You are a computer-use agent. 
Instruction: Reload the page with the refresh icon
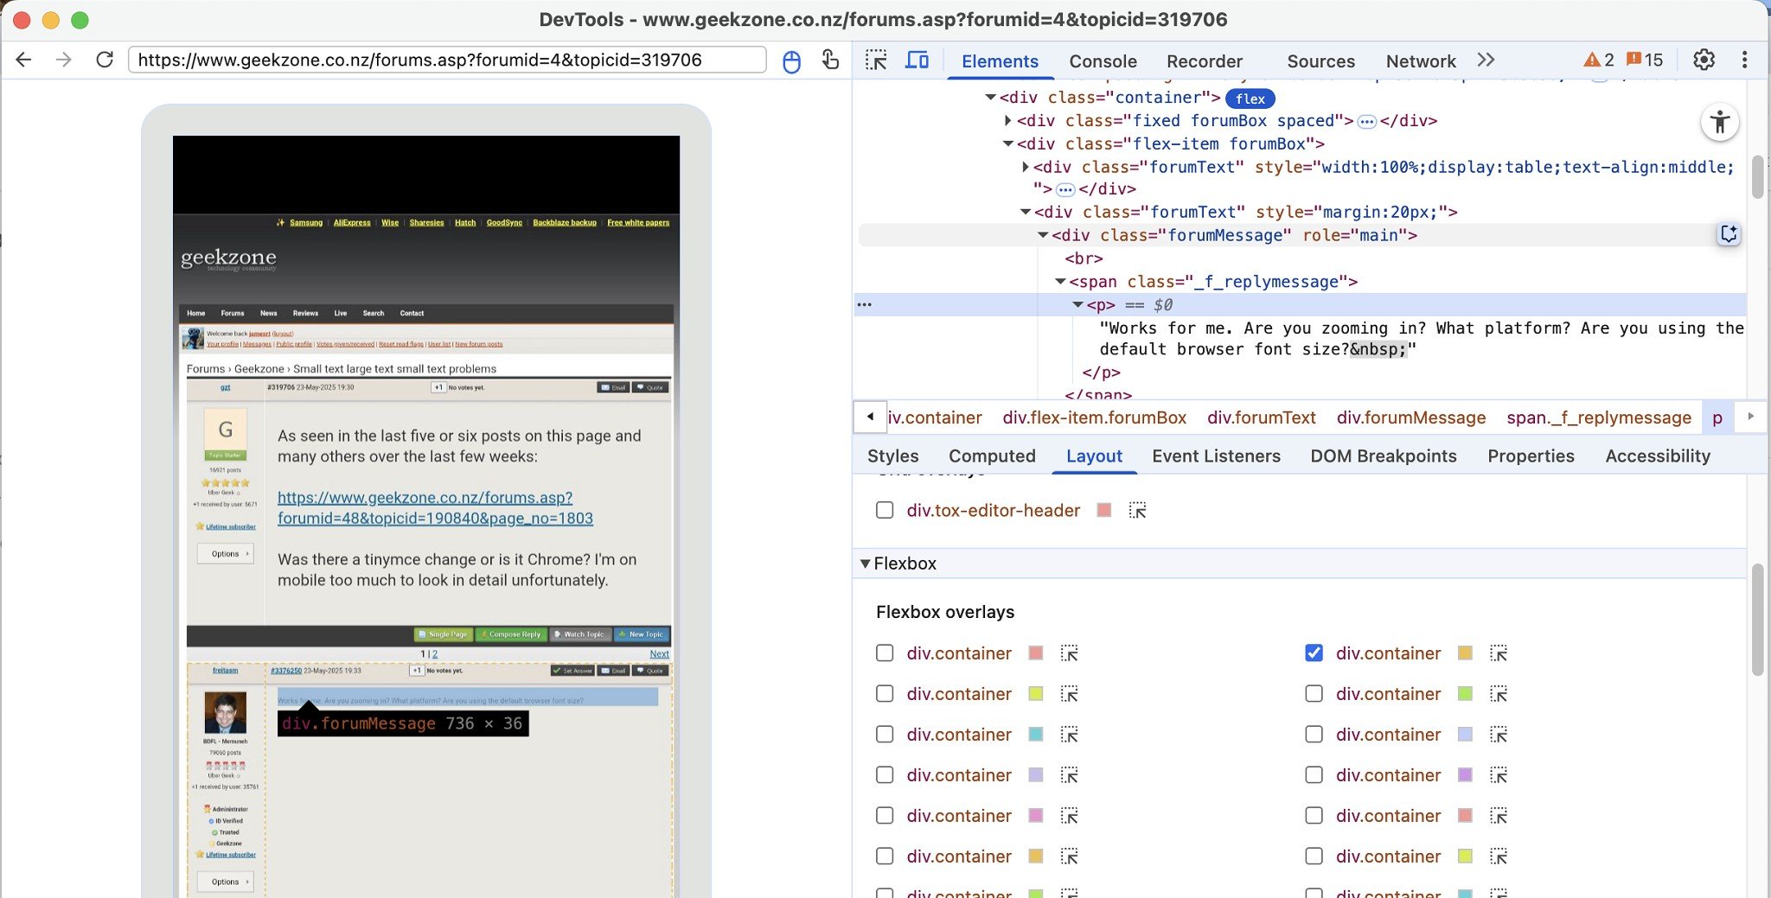coord(105,60)
